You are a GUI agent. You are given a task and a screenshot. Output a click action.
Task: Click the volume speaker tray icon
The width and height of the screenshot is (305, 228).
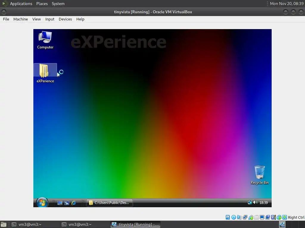255,202
